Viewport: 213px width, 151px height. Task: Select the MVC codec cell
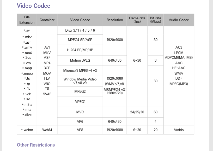coord(80,112)
